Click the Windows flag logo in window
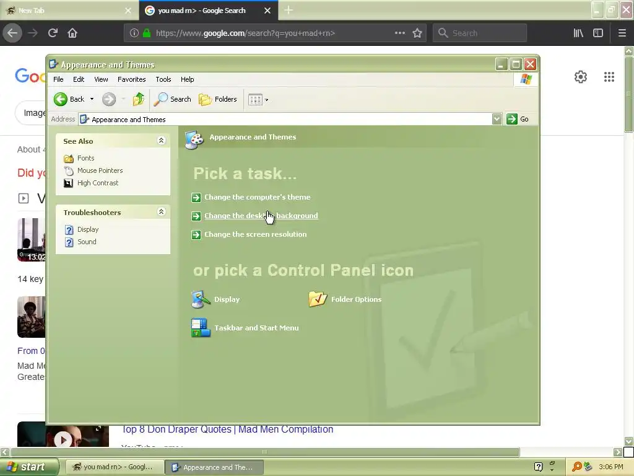The image size is (634, 476). point(526,79)
